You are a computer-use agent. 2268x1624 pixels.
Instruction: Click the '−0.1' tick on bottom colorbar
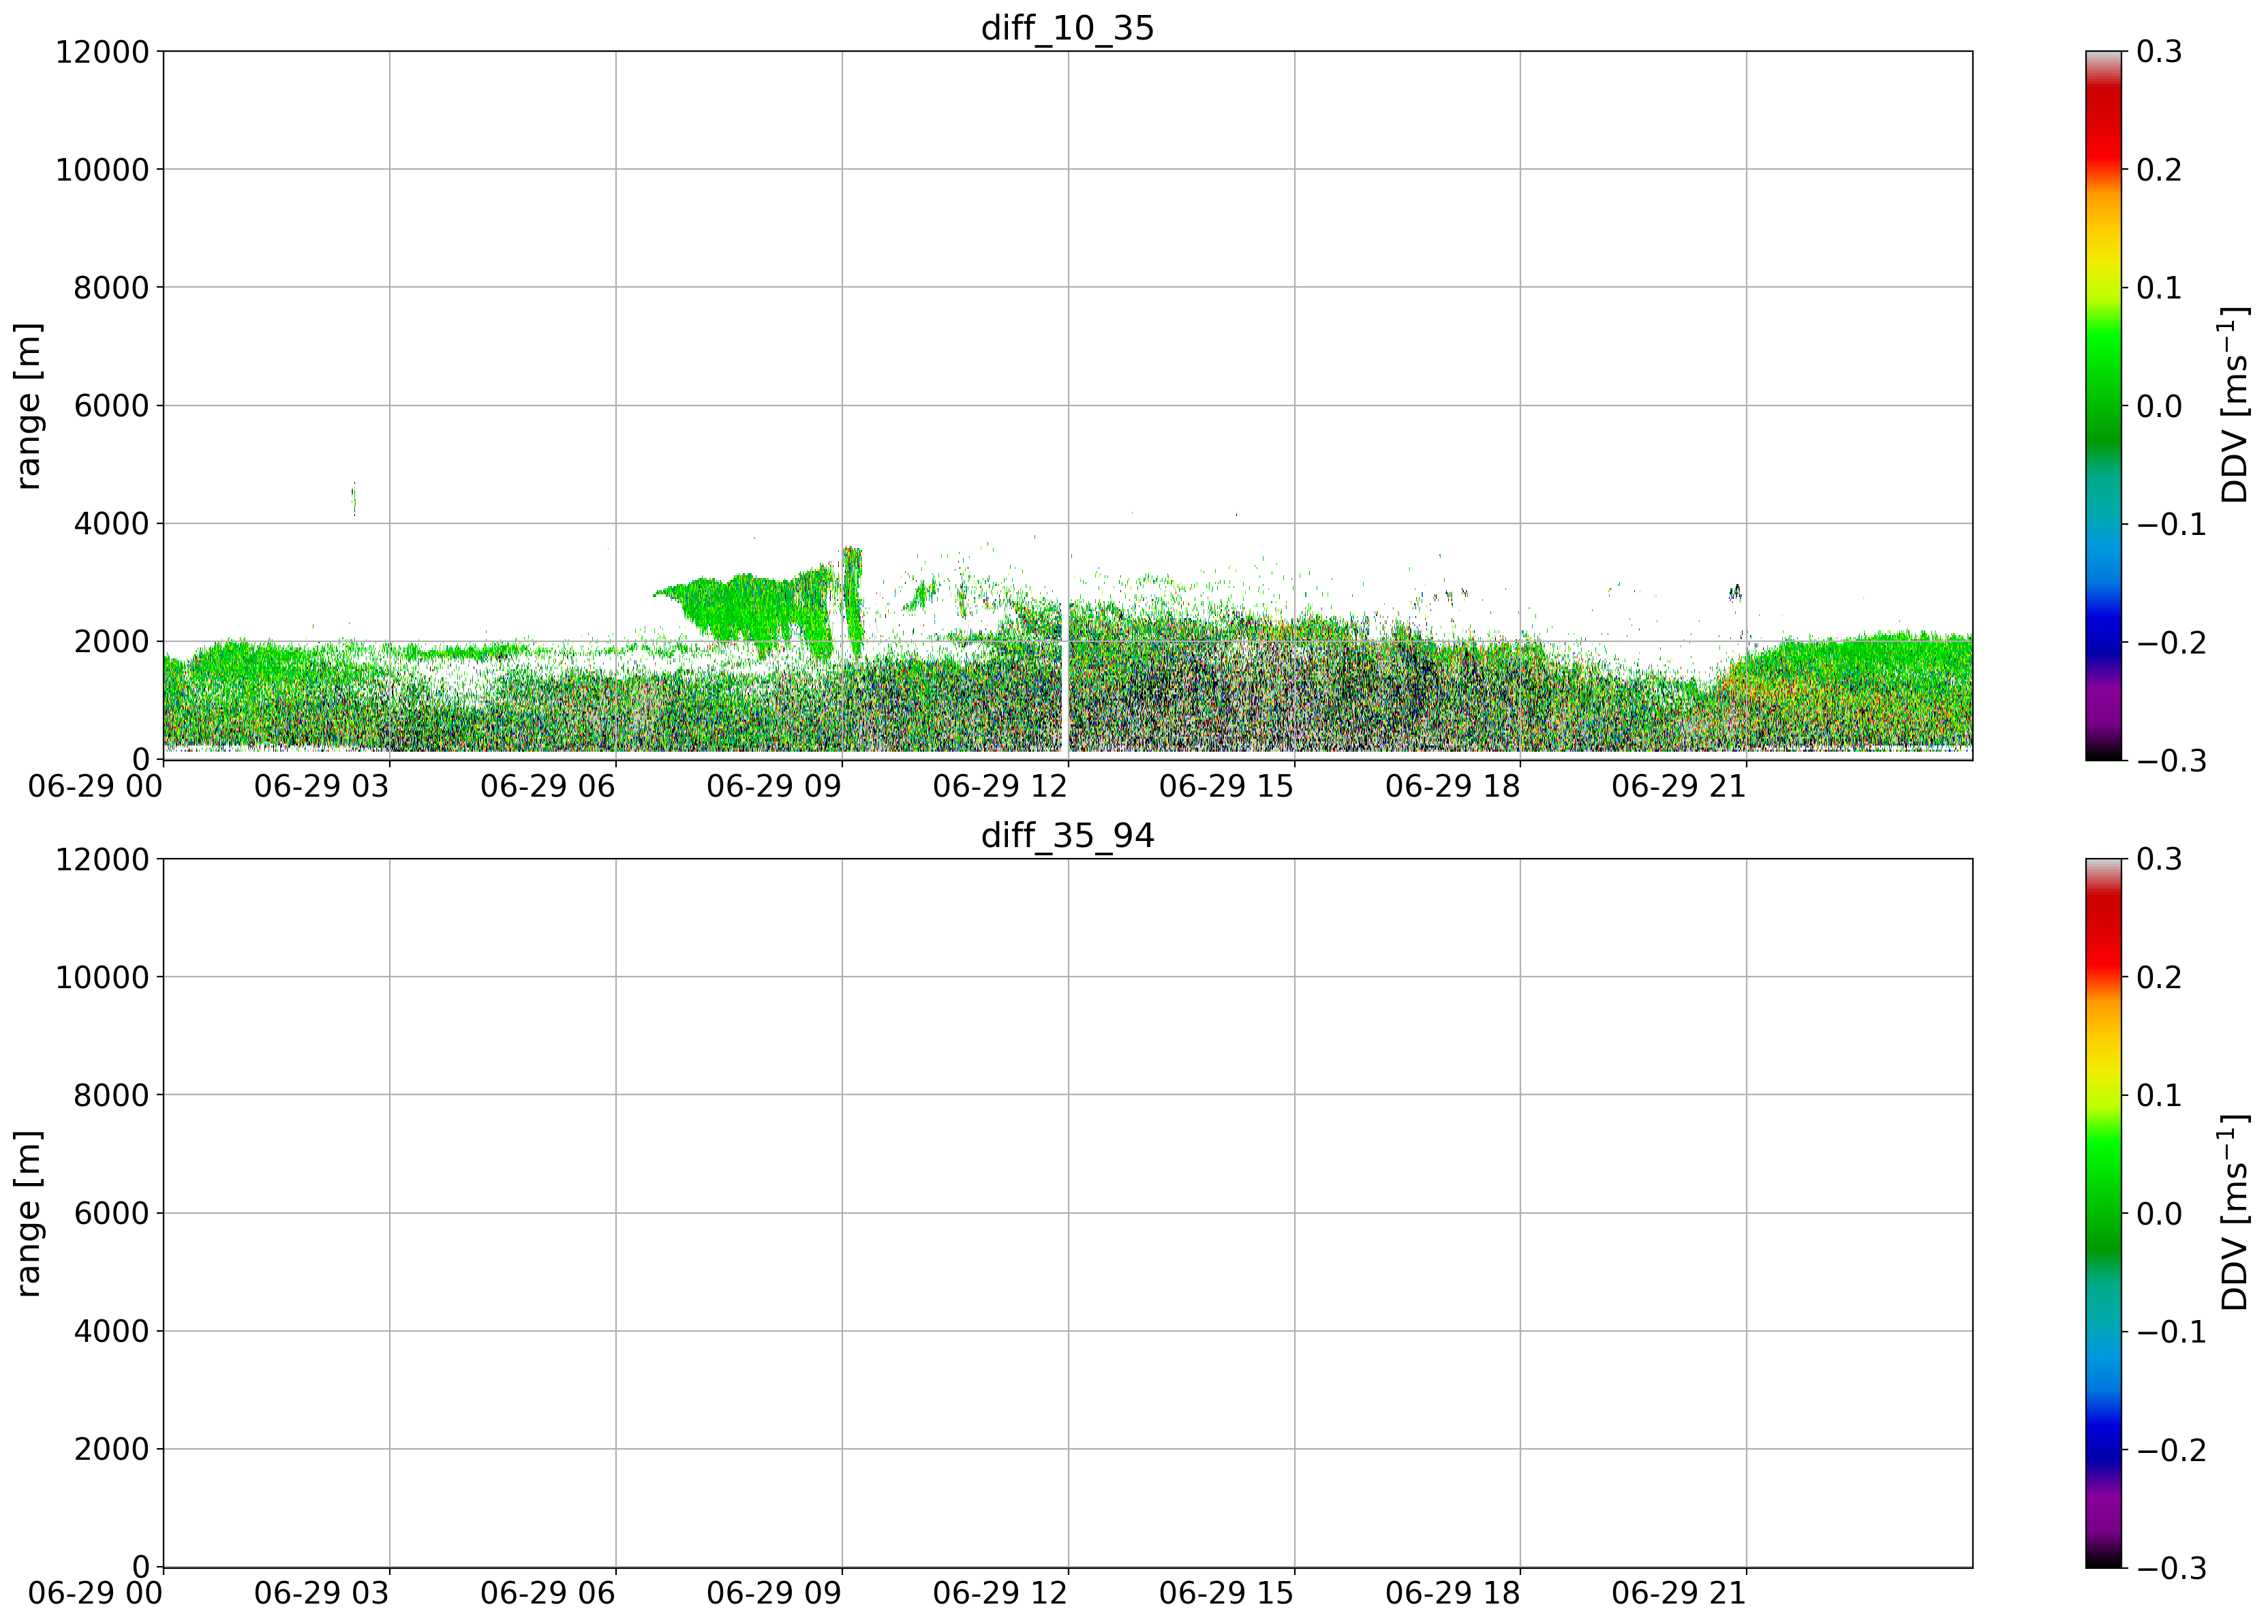tap(2172, 1331)
